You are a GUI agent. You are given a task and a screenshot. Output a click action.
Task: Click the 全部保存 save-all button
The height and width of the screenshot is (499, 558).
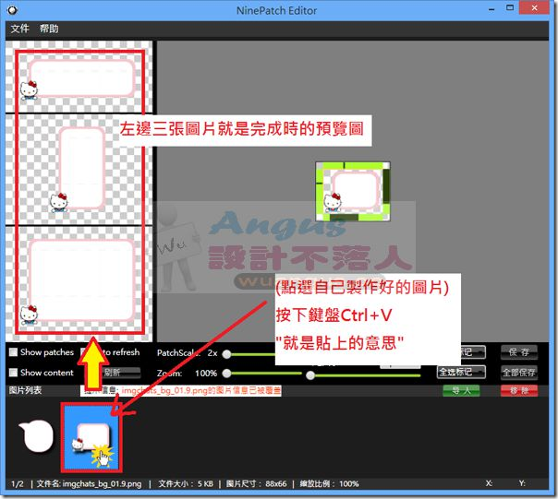(x=519, y=373)
